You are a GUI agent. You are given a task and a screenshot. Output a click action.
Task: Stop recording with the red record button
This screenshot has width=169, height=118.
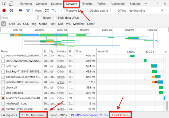click(4, 10)
